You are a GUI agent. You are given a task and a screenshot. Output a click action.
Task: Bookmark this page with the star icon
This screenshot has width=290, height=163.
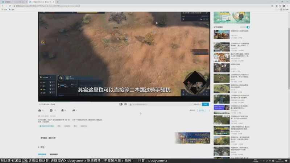tap(272, 6)
